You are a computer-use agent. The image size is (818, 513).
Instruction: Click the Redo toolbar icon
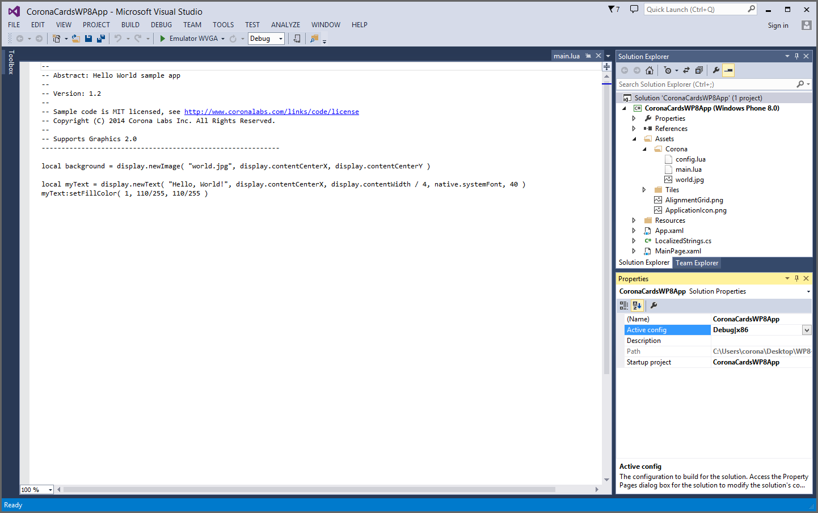pos(138,39)
